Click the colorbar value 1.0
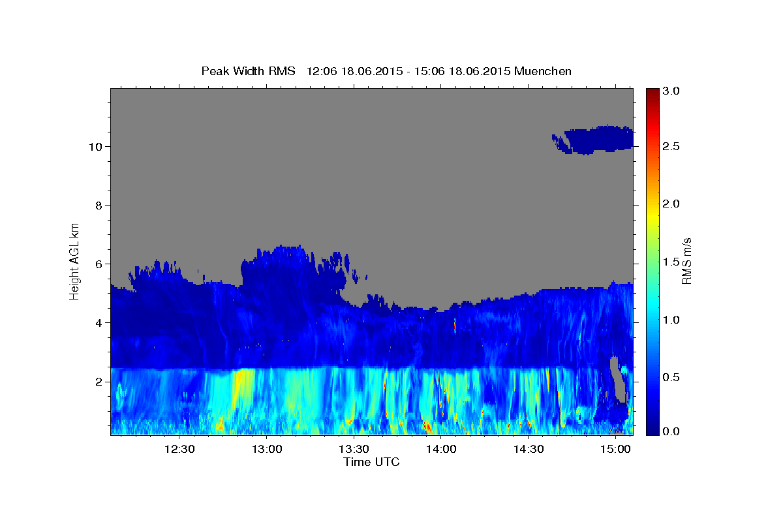Viewport: 783px width, 522px height. 671,320
